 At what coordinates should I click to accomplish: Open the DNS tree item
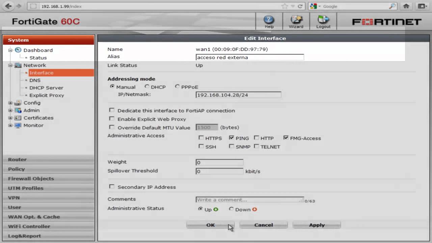35,80
